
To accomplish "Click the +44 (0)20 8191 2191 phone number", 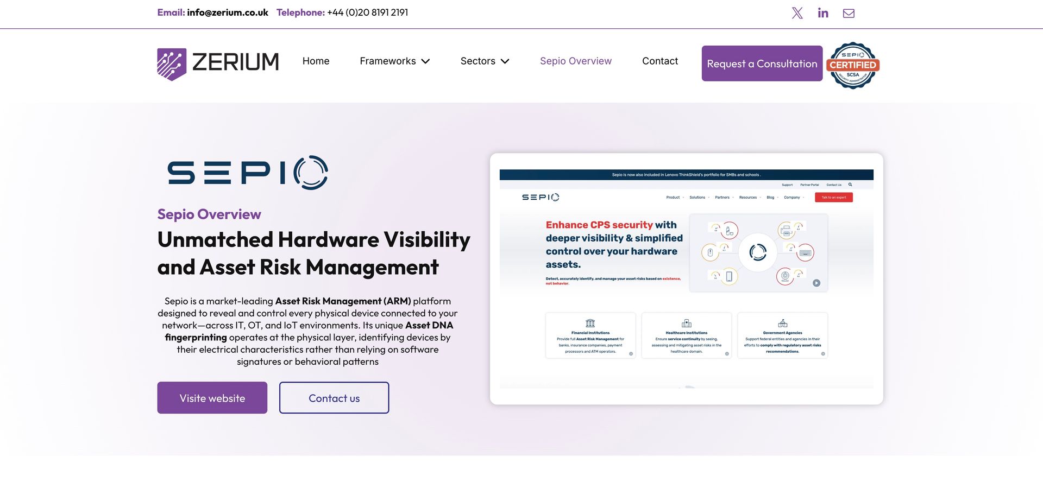I will tap(368, 12).
